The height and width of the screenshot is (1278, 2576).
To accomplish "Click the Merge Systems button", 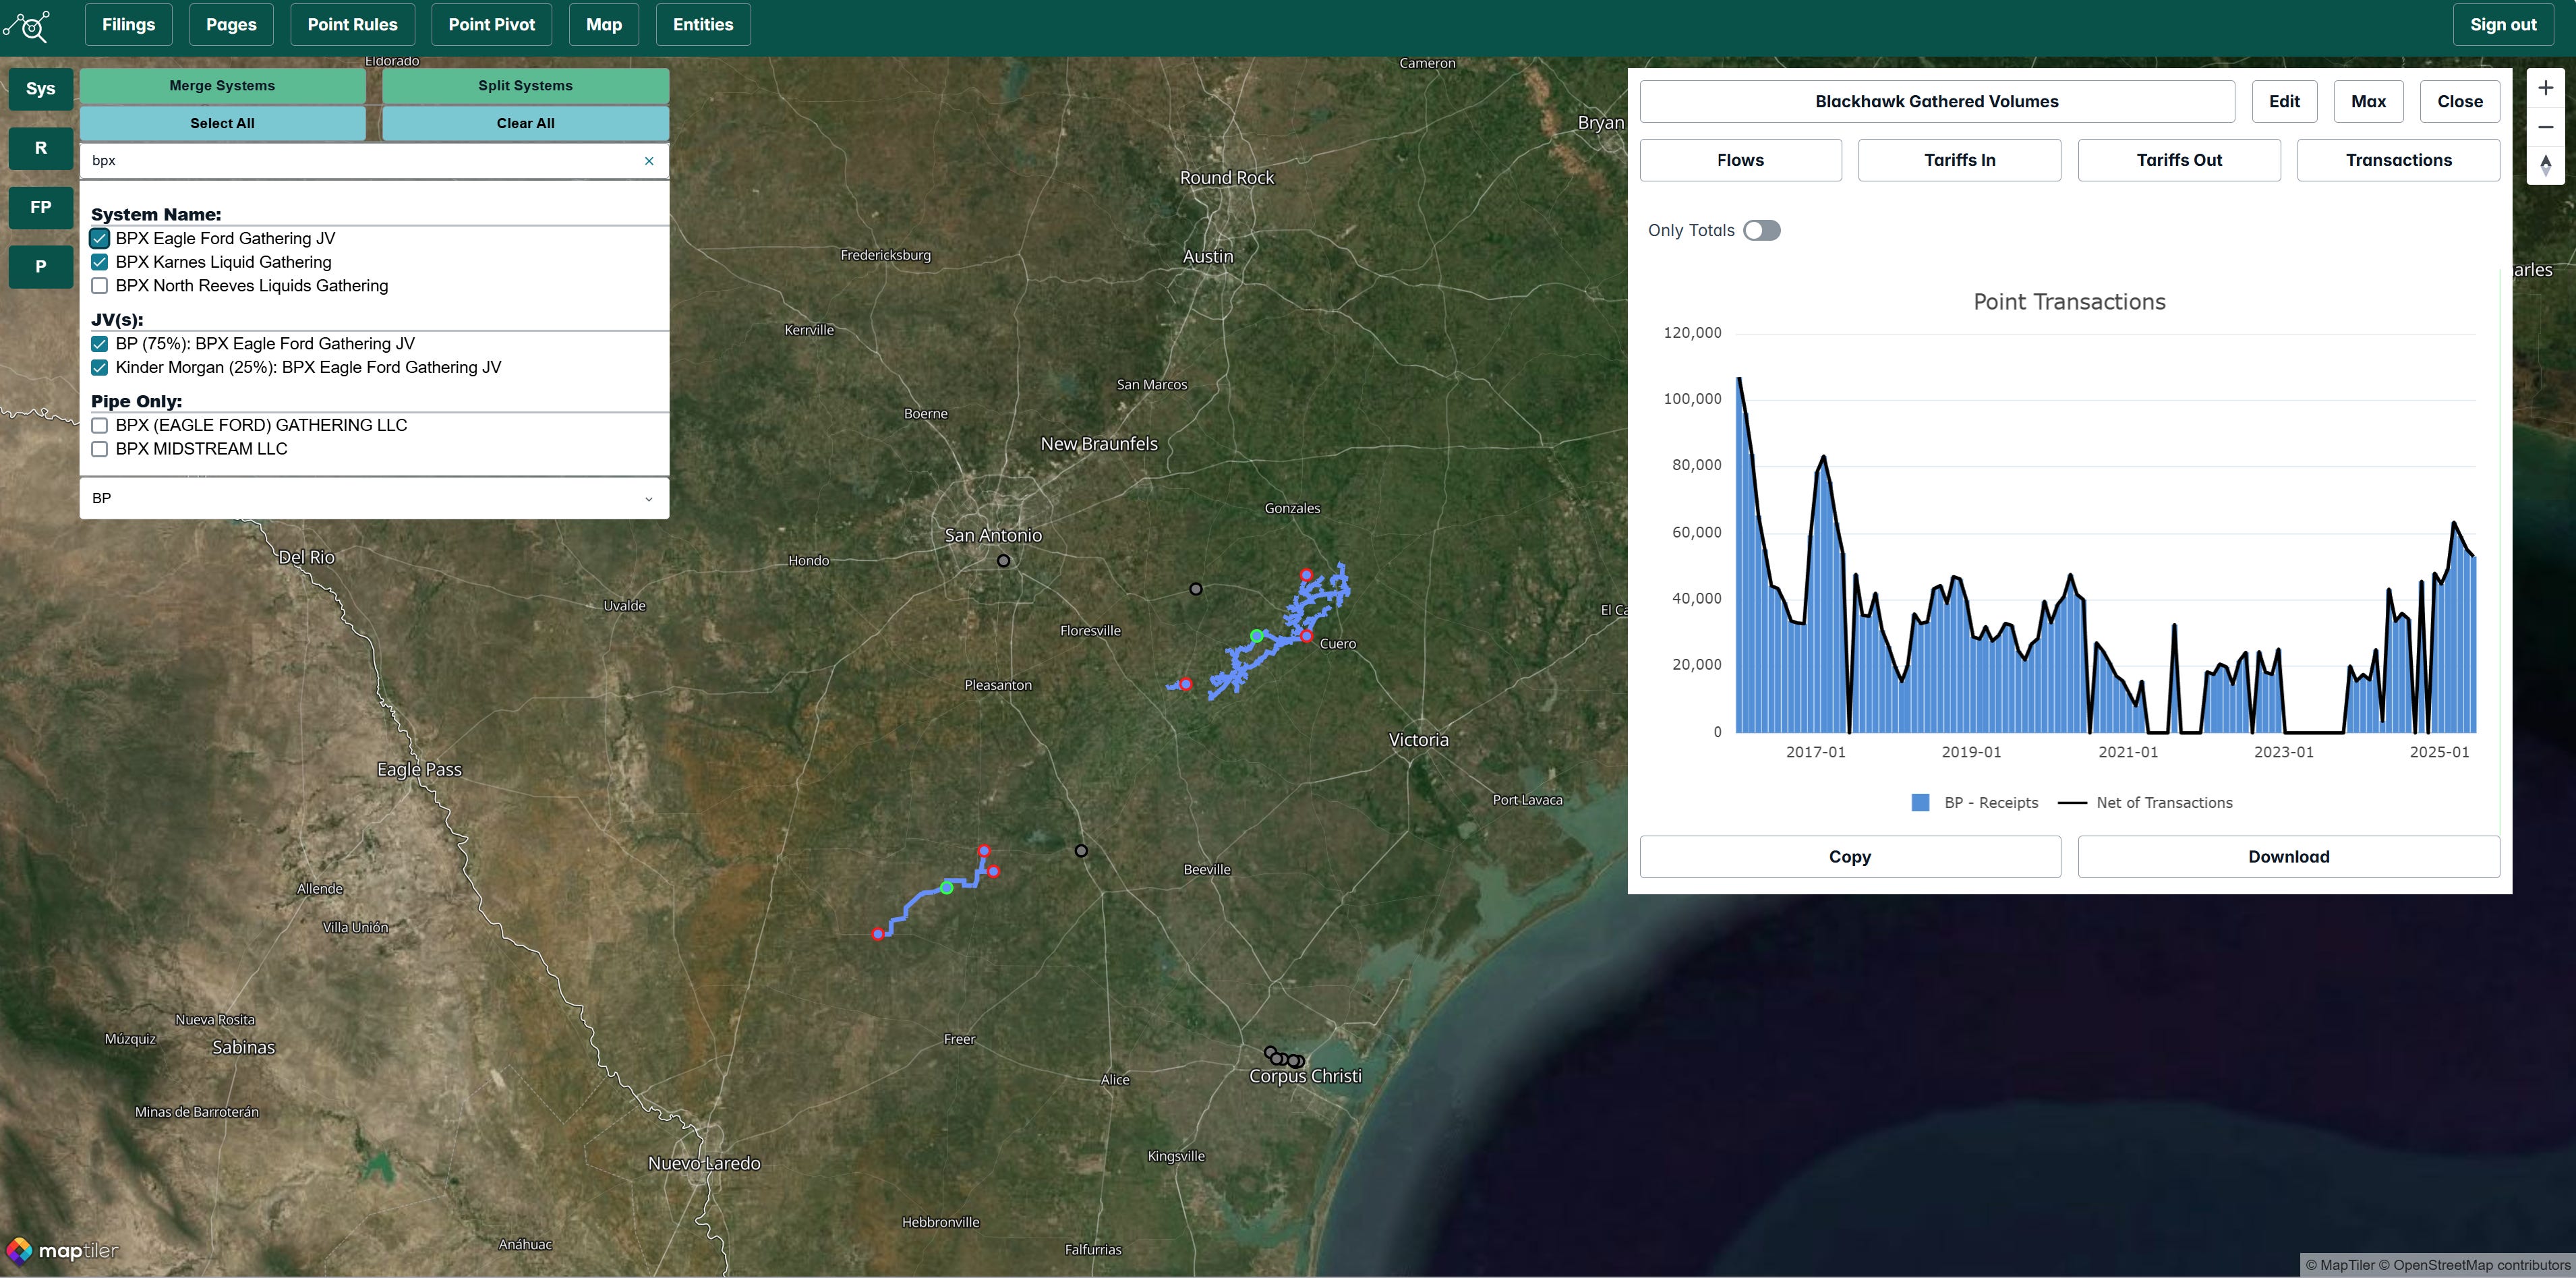I will click(x=222, y=86).
